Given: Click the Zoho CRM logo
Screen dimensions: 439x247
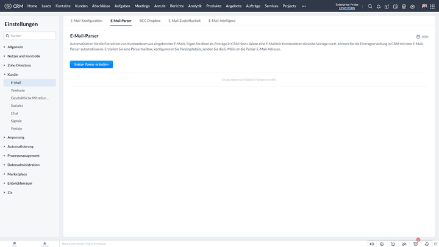Looking at the screenshot, I should (x=13, y=6).
